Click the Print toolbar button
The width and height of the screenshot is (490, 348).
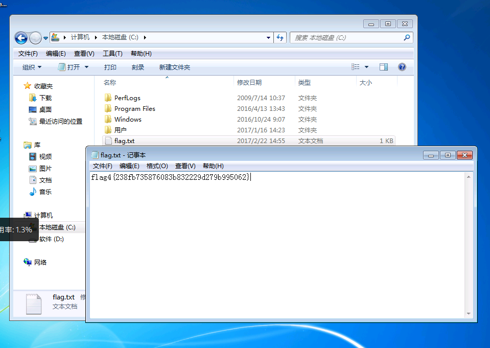click(x=110, y=67)
